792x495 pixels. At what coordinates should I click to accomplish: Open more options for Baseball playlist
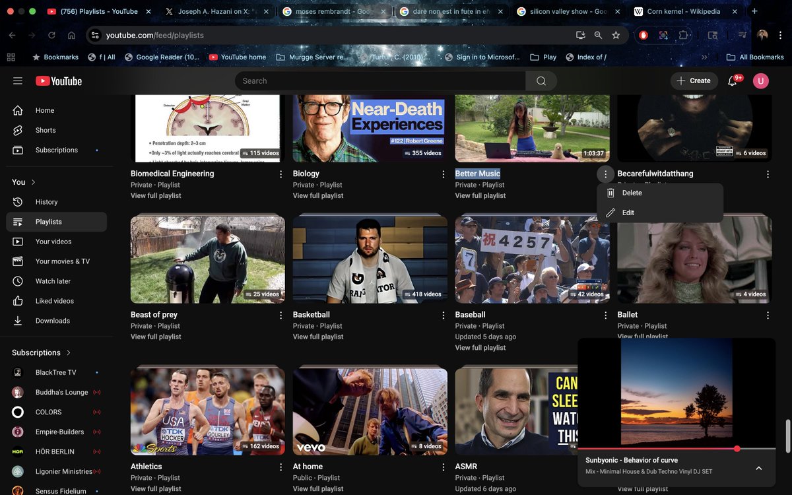pos(606,315)
